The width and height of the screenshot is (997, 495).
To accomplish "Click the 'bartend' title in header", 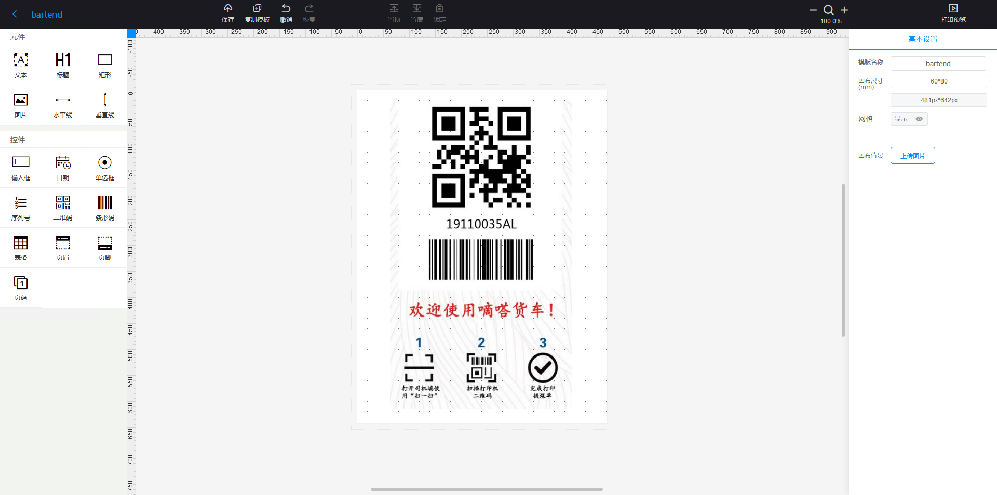I will (x=47, y=15).
